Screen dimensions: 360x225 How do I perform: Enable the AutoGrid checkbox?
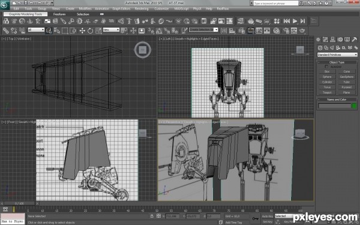tap(326, 67)
